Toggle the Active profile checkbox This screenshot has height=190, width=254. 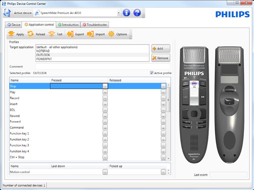[x=151, y=73]
